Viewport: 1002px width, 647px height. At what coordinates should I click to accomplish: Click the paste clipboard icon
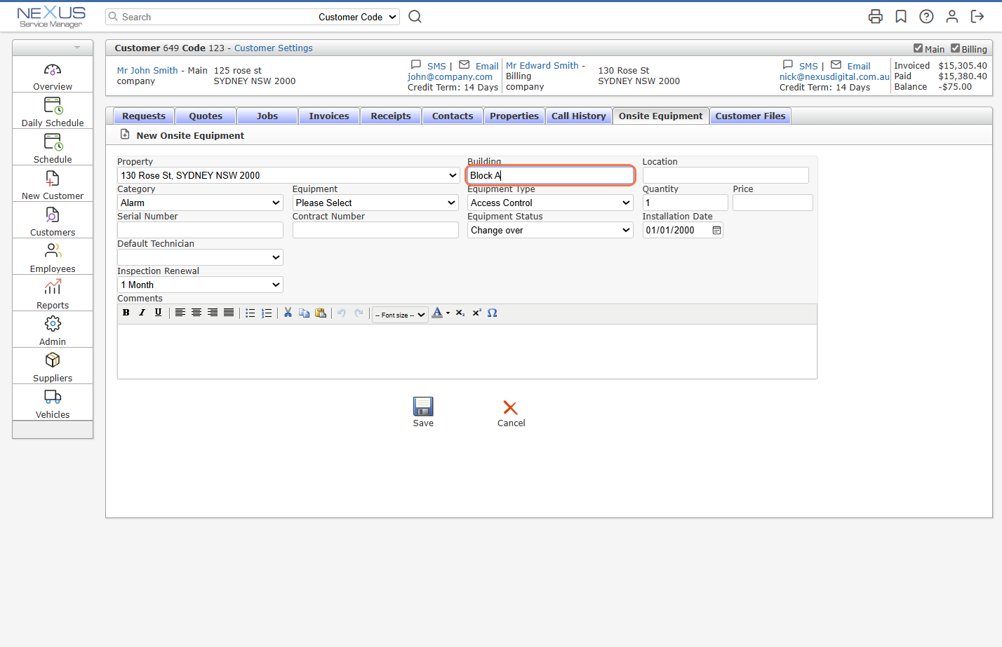321,313
